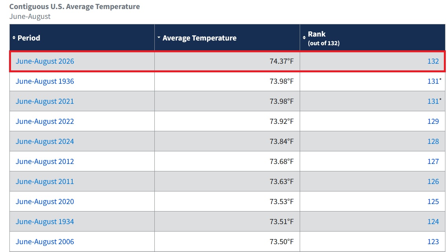Click rank 129 link

tap(433, 121)
